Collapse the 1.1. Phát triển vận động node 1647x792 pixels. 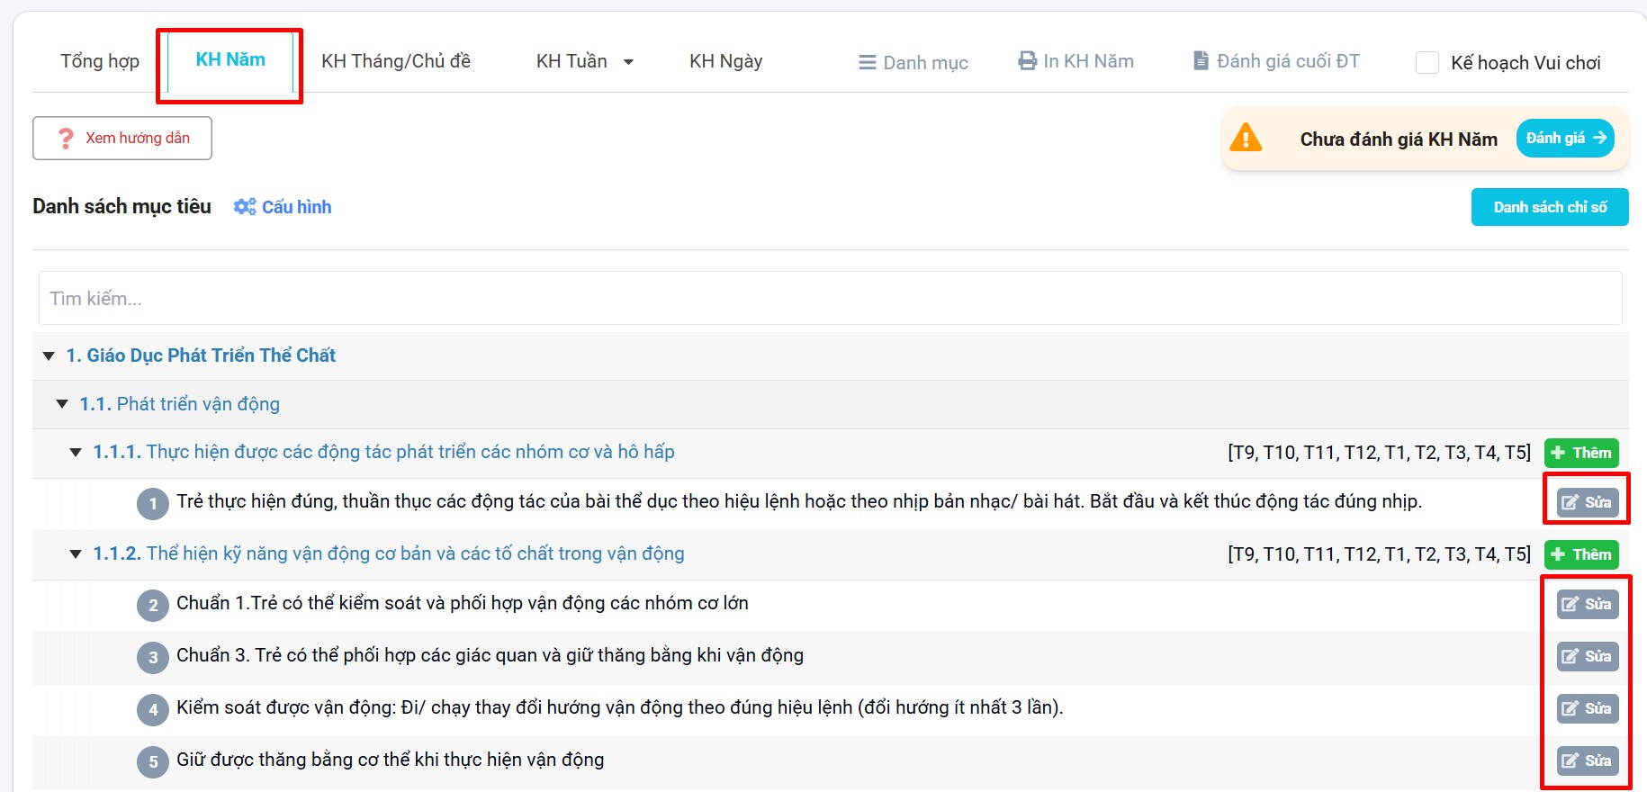coord(62,404)
